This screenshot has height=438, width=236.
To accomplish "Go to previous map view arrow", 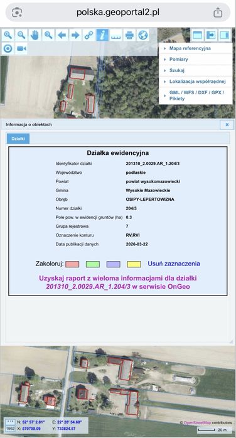I will click(x=62, y=35).
